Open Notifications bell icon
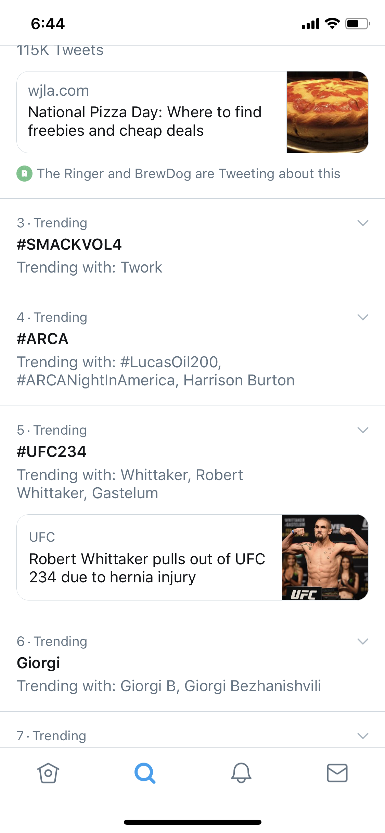The image size is (385, 833). [241, 772]
